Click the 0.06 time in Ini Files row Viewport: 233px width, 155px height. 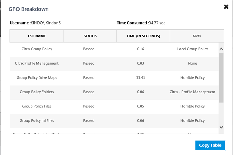pyautogui.click(x=141, y=120)
